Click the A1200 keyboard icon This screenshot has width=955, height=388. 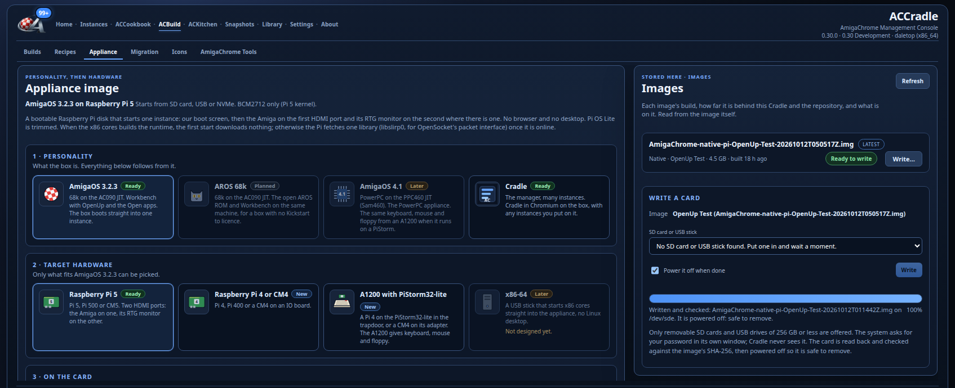[342, 302]
